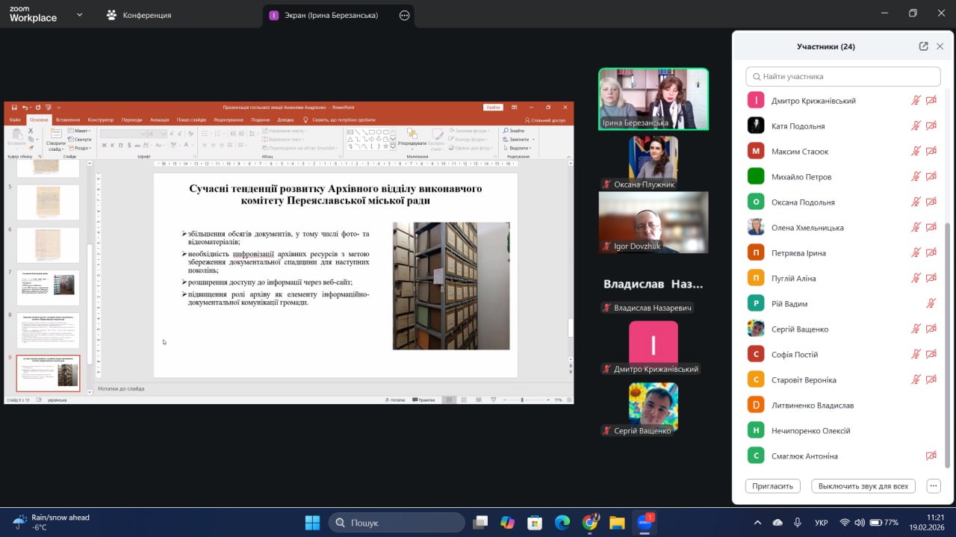The height and width of the screenshot is (537, 956).
Task: Click Литвиненко Владислав's avatar icon
Action: coord(756,406)
